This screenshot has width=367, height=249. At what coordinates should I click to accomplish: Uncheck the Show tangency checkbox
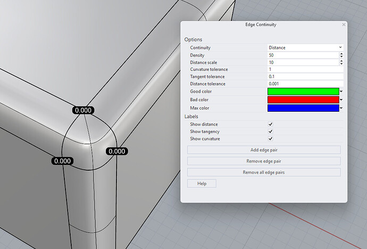click(x=270, y=131)
